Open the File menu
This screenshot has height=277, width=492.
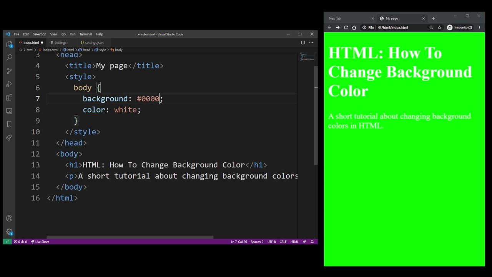tap(17, 34)
